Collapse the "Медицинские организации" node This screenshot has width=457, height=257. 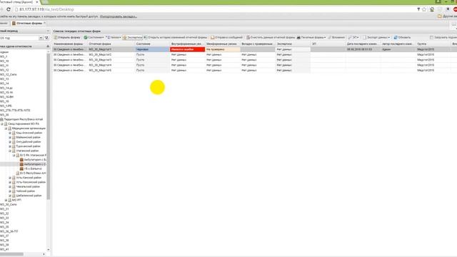[x=6, y=128]
